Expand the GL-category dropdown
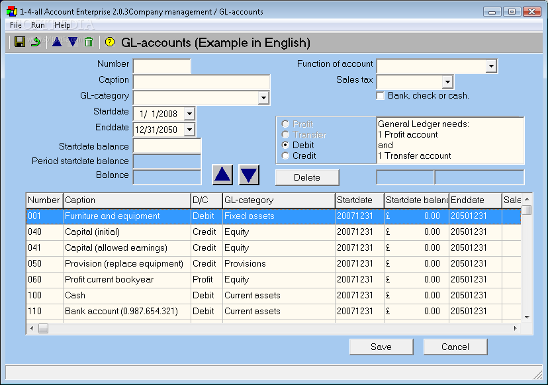The height and width of the screenshot is (385, 548). coord(263,98)
